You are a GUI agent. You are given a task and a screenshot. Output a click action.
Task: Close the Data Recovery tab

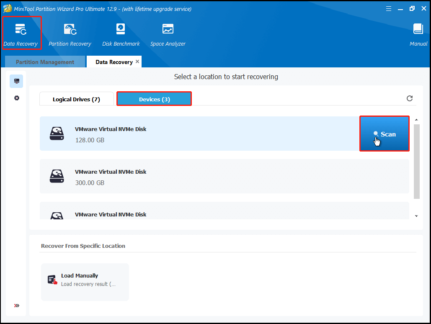click(x=137, y=61)
